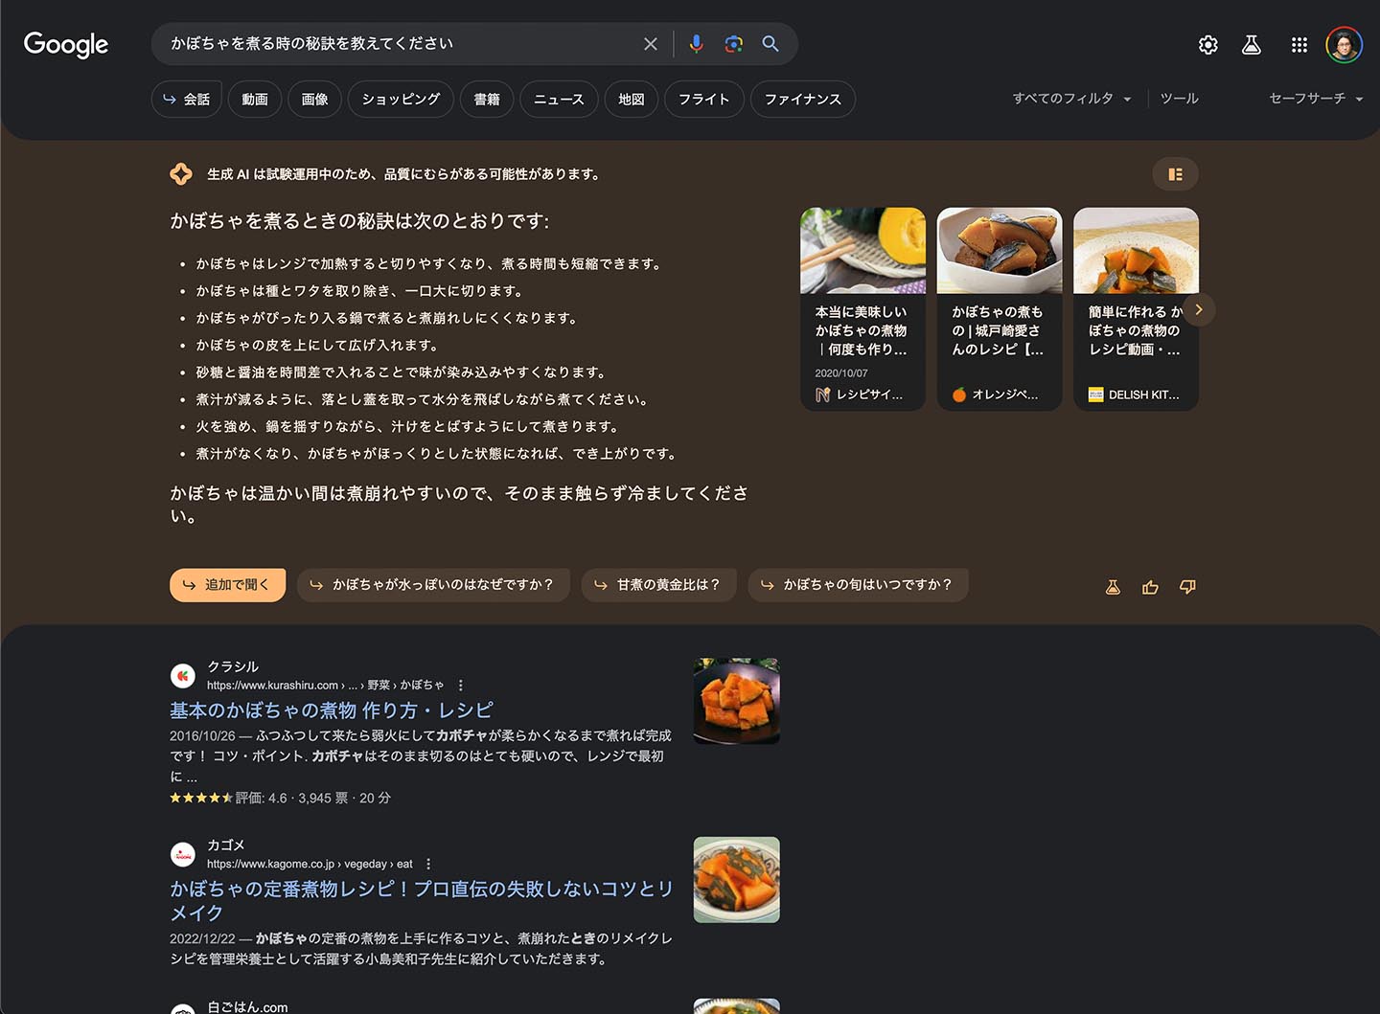Open カゴメ result thumbnail image
Viewport: 1380px width, 1014px height.
(x=736, y=880)
